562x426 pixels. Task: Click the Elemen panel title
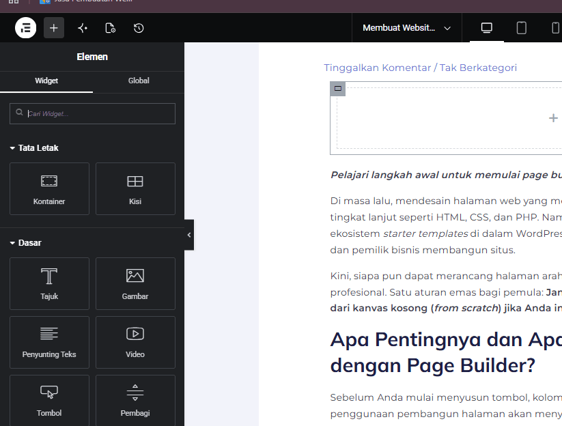tap(92, 57)
